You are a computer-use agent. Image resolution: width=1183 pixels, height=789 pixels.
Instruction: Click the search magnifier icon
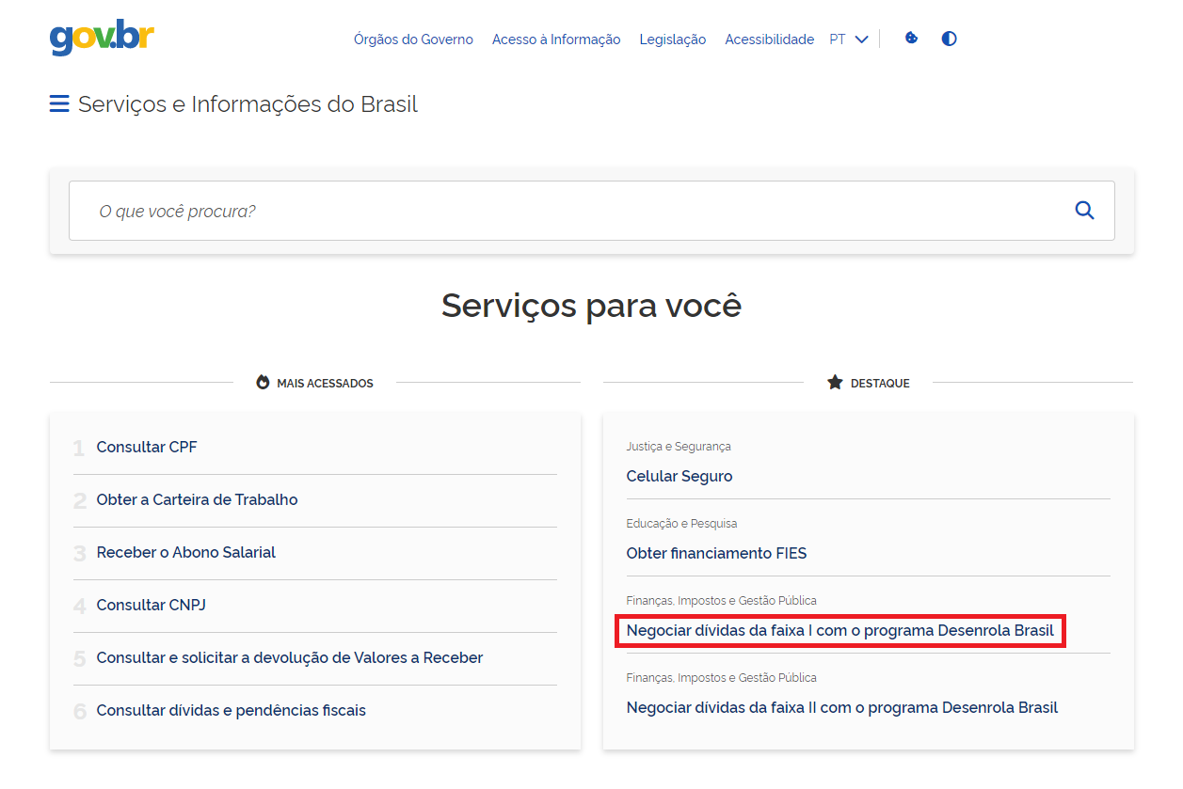(x=1084, y=211)
